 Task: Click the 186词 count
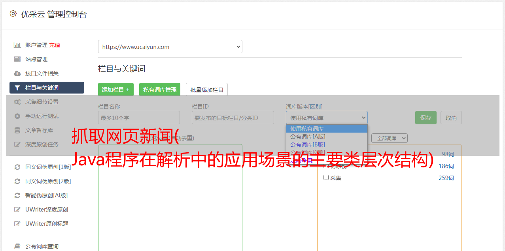[446, 166]
